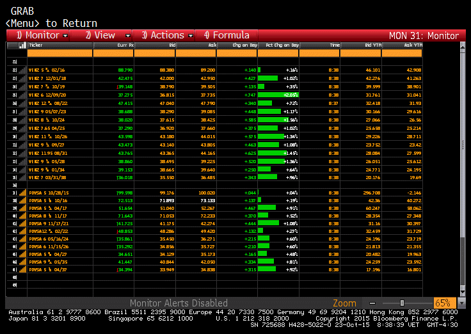Viewport: 471px width, 334px height.
Task: Open the 2) View menu
Action: 101,35
